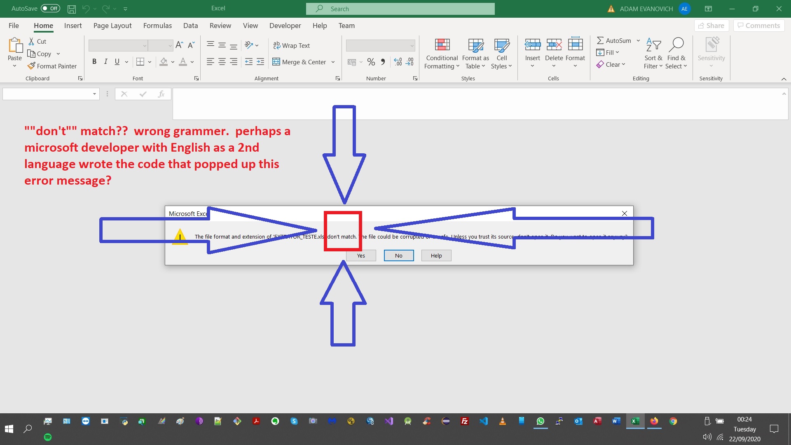Open Conditional Formatting menu
Image resolution: width=791 pixels, height=445 pixels.
tap(442, 54)
